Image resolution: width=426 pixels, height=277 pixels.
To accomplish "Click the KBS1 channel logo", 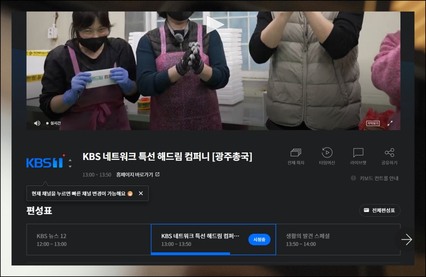I will tap(45, 162).
